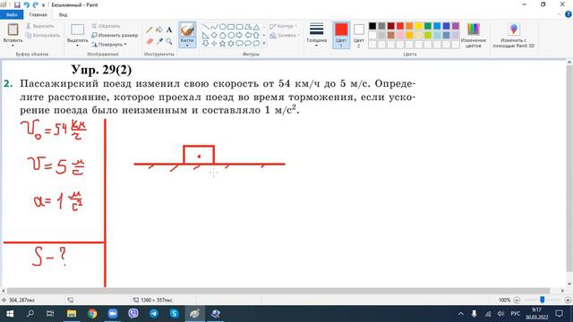Screen dimensions: 573x322
Task: Click the Вырезать (Cut) button
Action: (39, 26)
